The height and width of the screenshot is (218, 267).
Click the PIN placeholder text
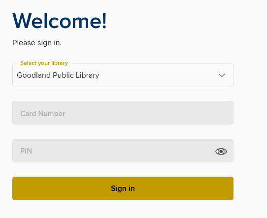coord(26,151)
